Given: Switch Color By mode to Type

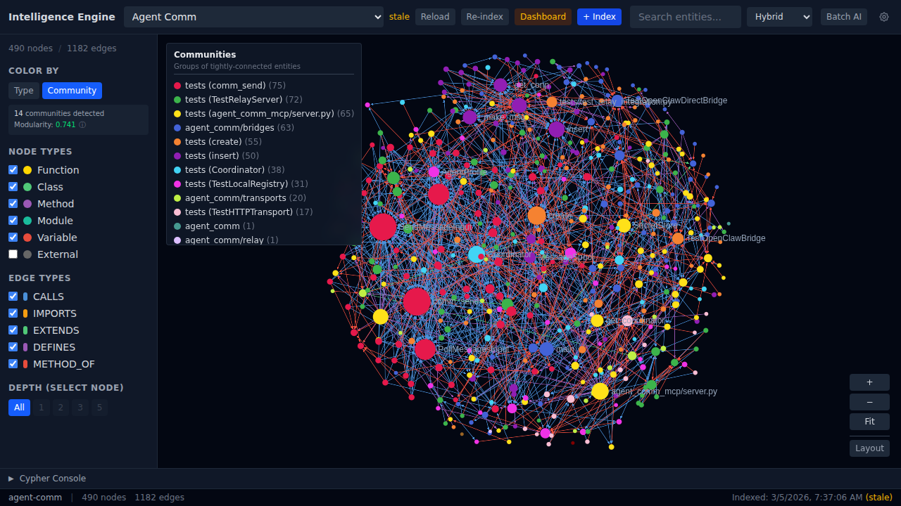Looking at the screenshot, I should [x=23, y=90].
